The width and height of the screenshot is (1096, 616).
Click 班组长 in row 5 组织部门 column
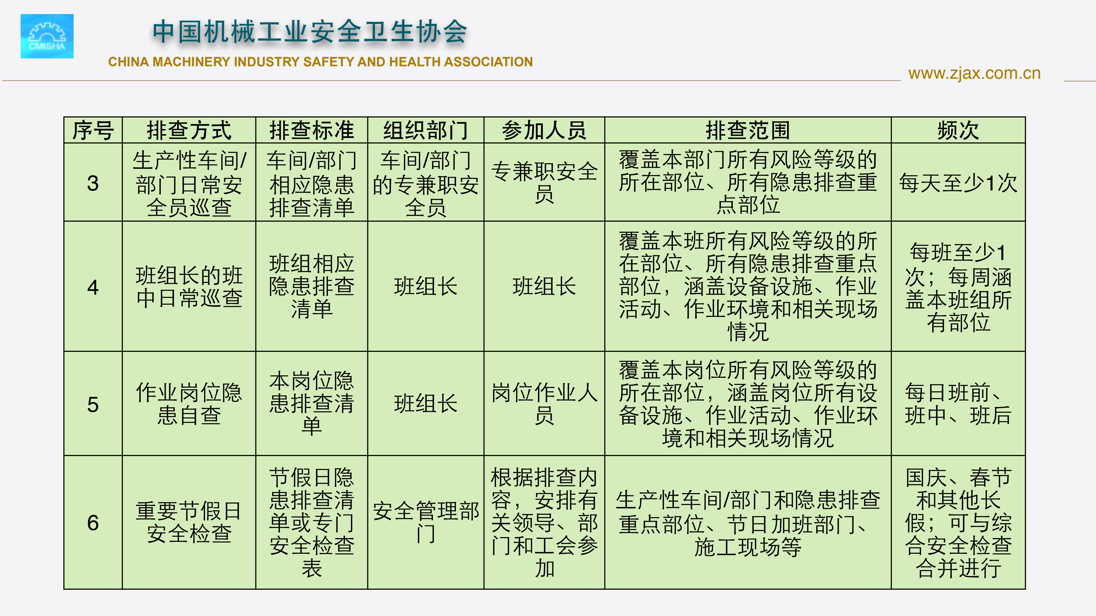click(x=425, y=404)
